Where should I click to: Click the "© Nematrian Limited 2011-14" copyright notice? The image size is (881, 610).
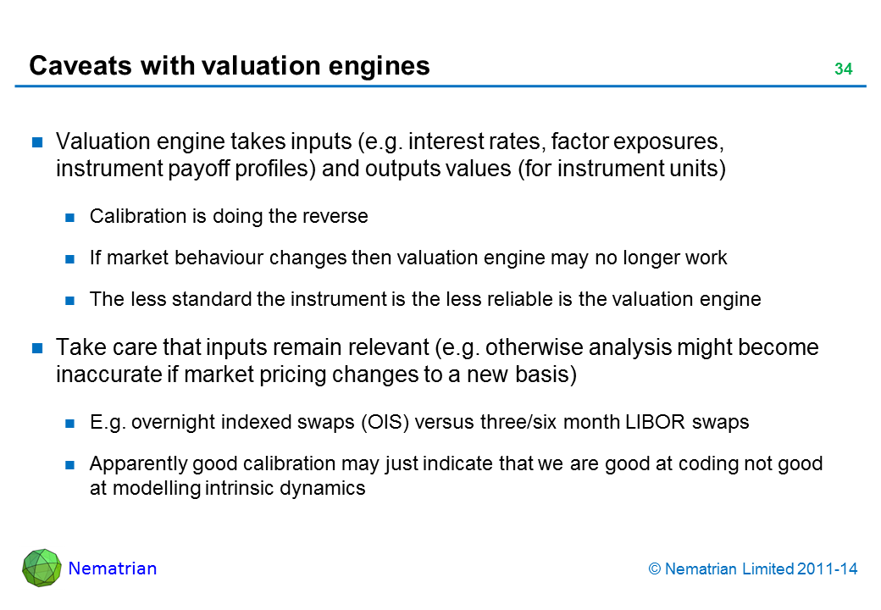(752, 569)
